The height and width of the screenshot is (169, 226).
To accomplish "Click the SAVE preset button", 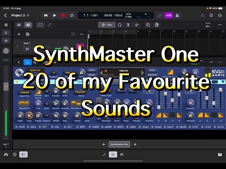I will coord(152,70).
